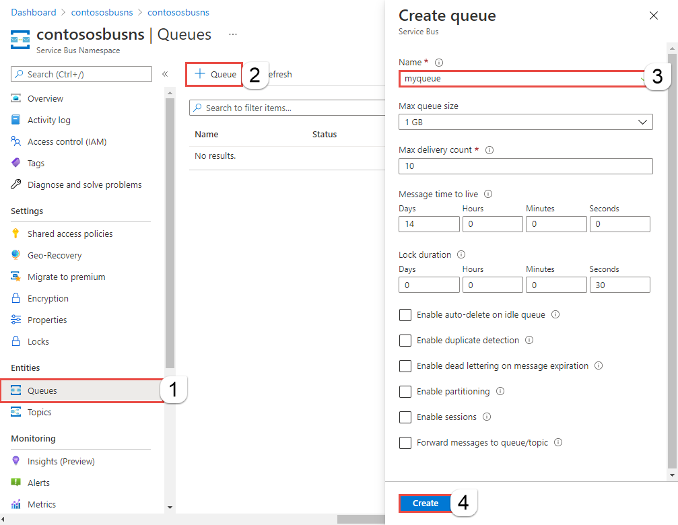The image size is (678, 525).
Task: Enable auto-delete on idle queue checkbox
Action: click(x=405, y=315)
